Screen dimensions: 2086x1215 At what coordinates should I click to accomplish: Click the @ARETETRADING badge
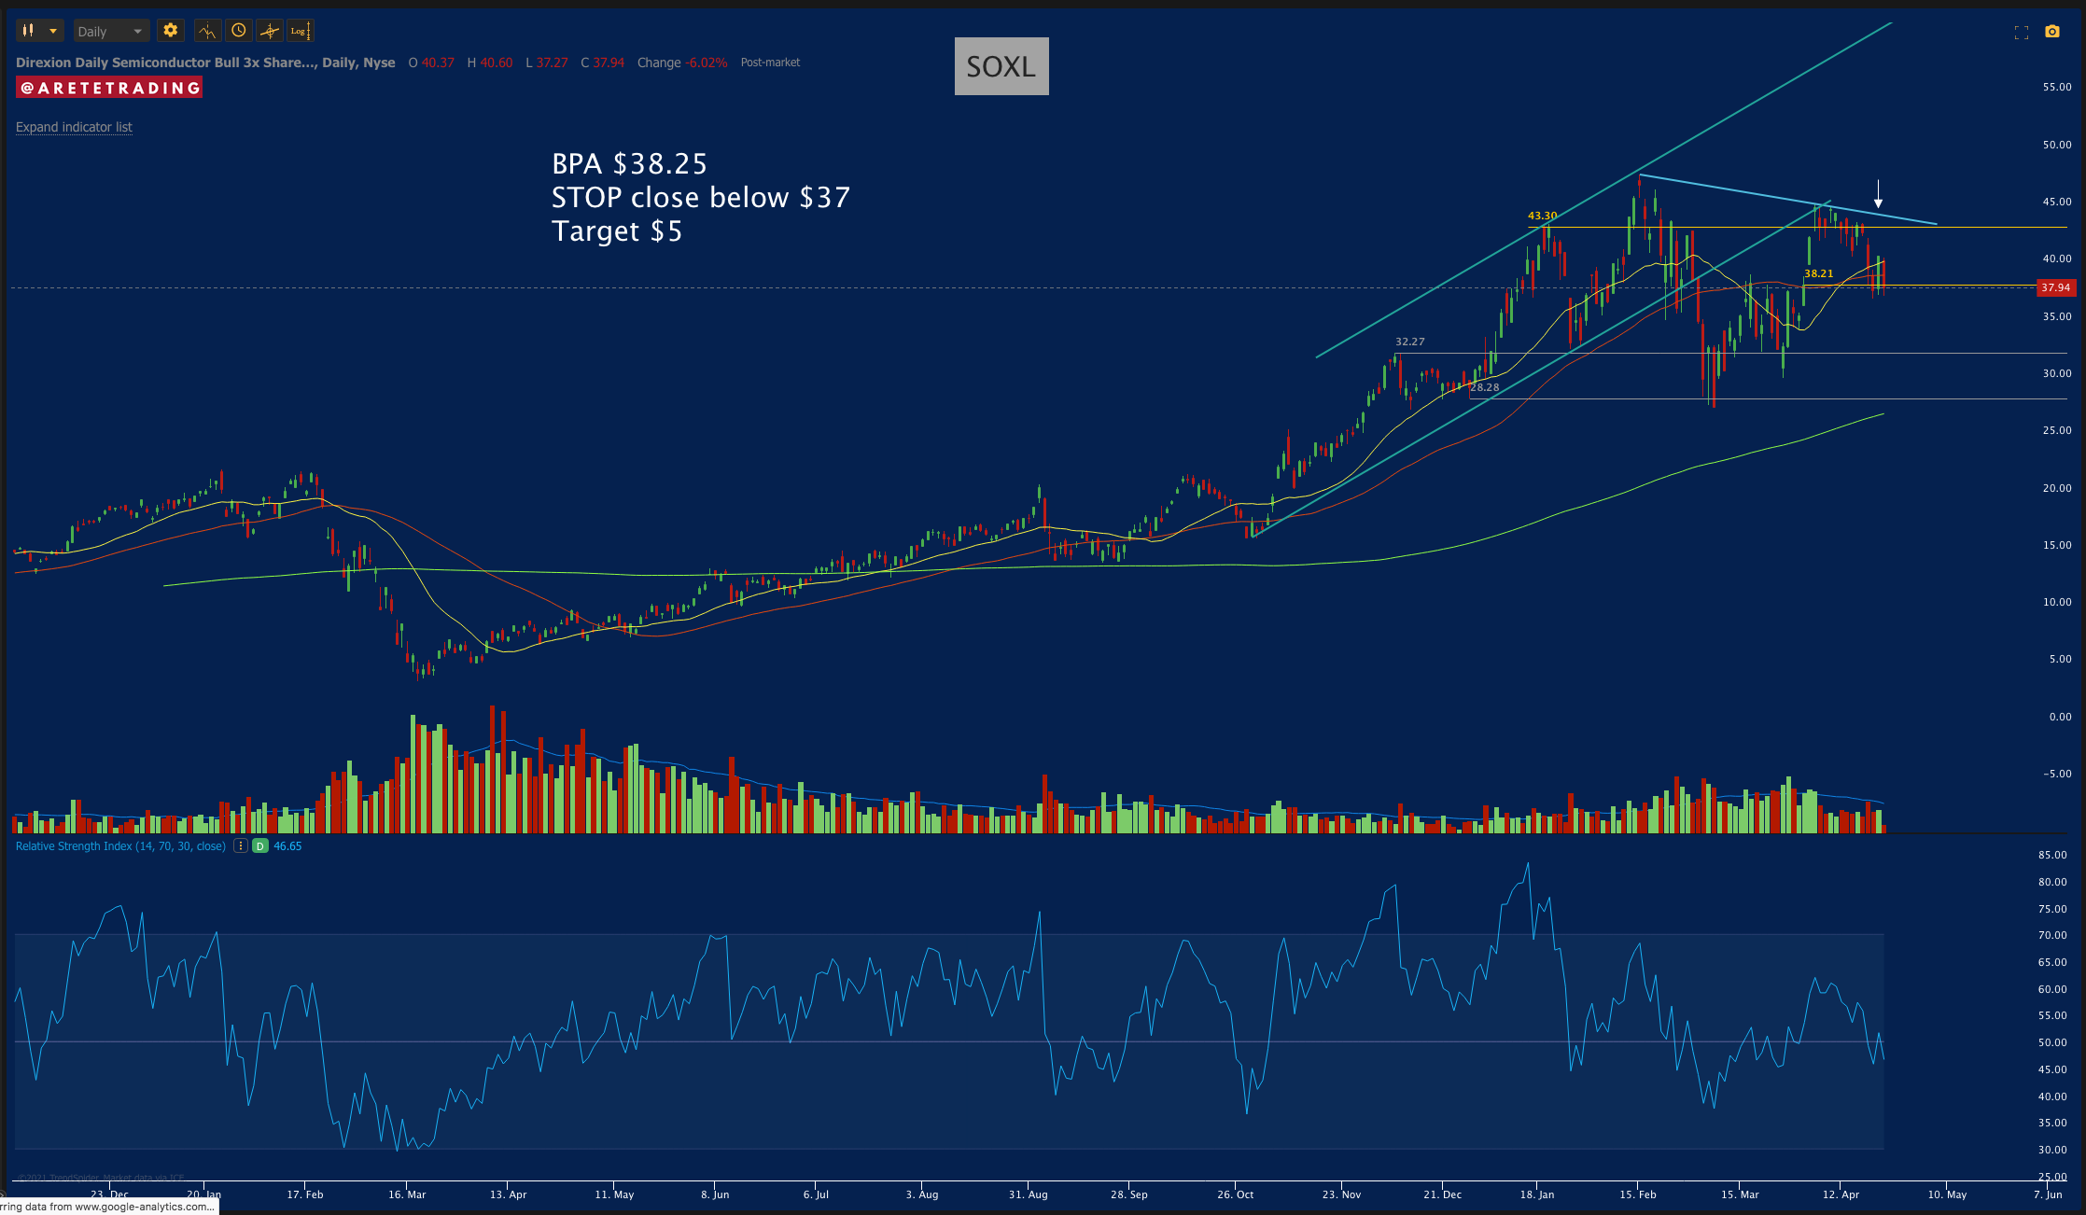(109, 88)
